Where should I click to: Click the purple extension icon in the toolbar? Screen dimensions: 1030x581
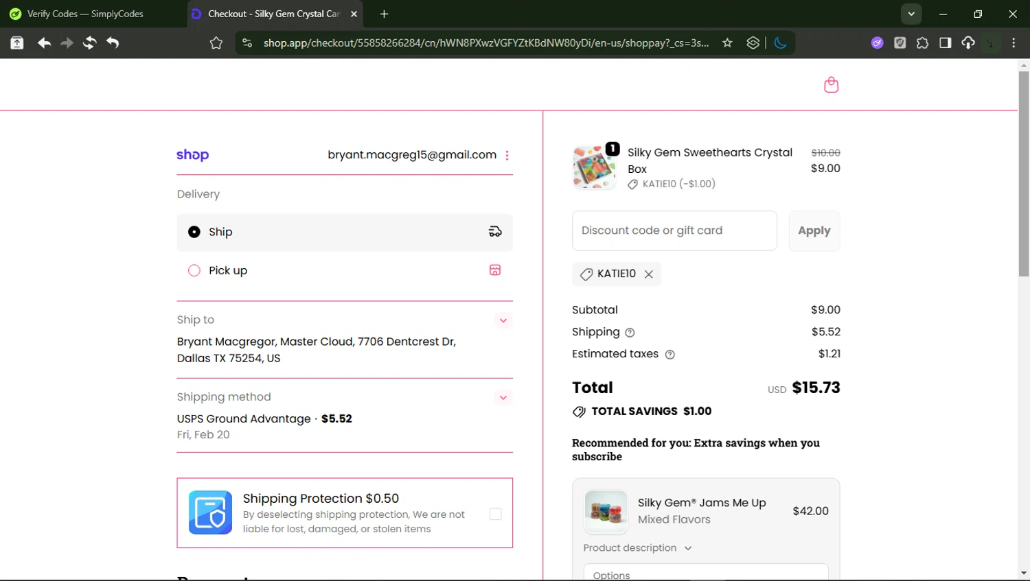click(x=877, y=43)
